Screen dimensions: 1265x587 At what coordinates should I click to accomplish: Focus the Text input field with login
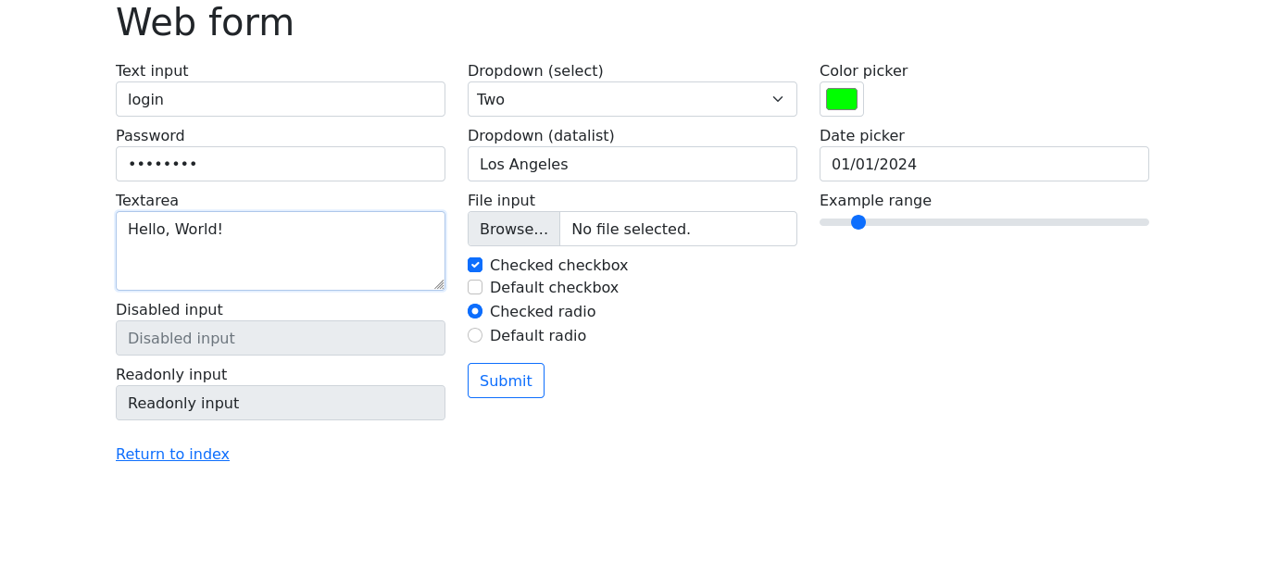coord(281,99)
